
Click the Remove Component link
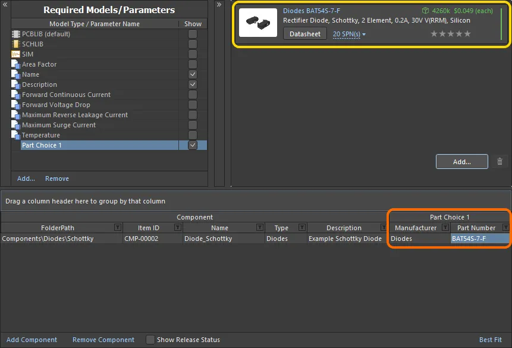(x=103, y=340)
